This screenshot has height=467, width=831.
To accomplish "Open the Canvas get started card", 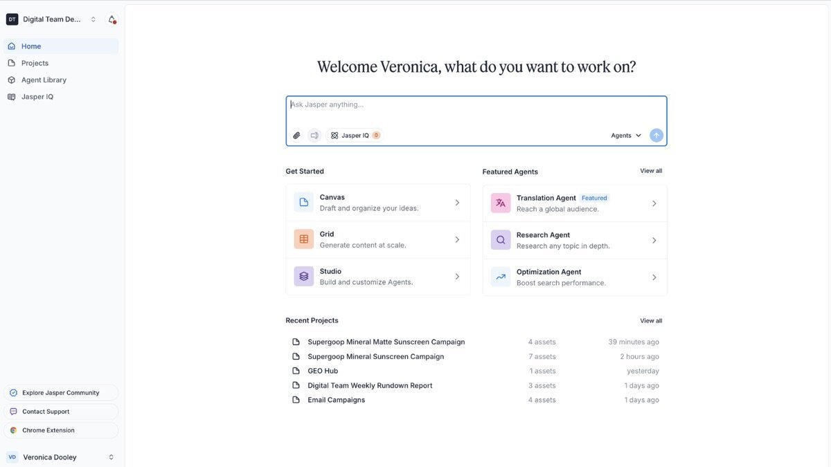I will [378, 203].
